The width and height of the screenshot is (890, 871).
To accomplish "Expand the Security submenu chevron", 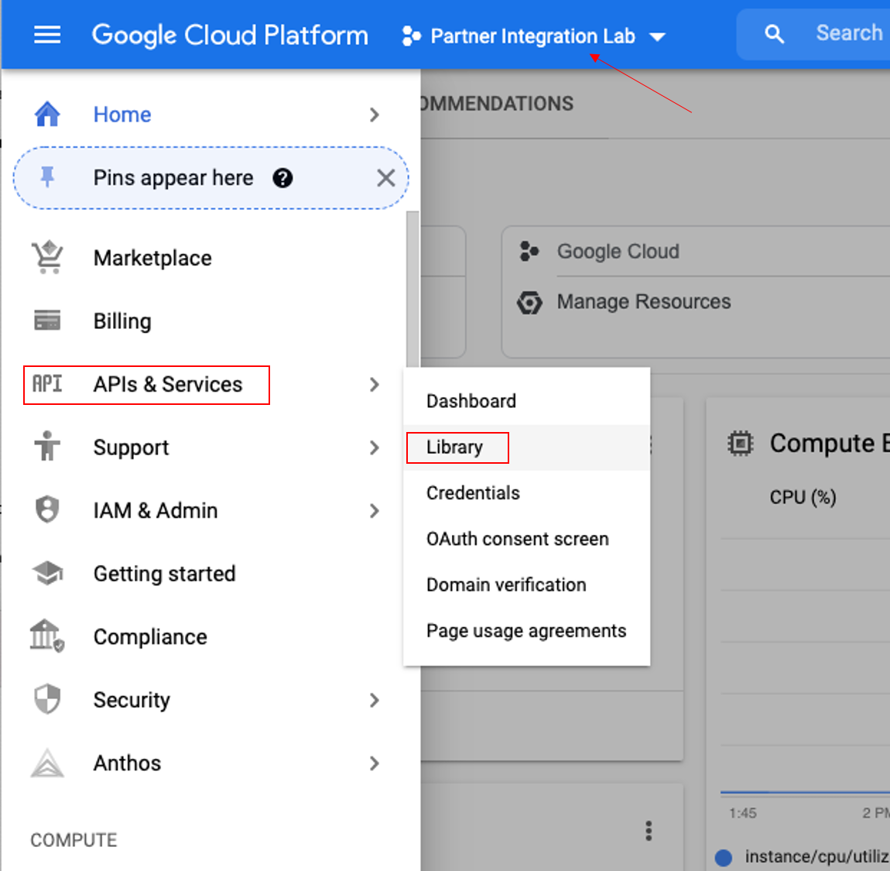I will (375, 700).
